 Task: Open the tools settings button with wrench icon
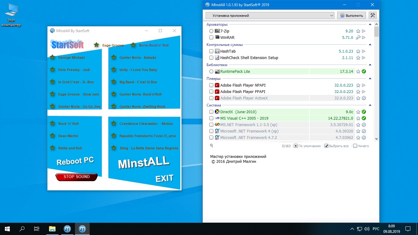point(372,15)
